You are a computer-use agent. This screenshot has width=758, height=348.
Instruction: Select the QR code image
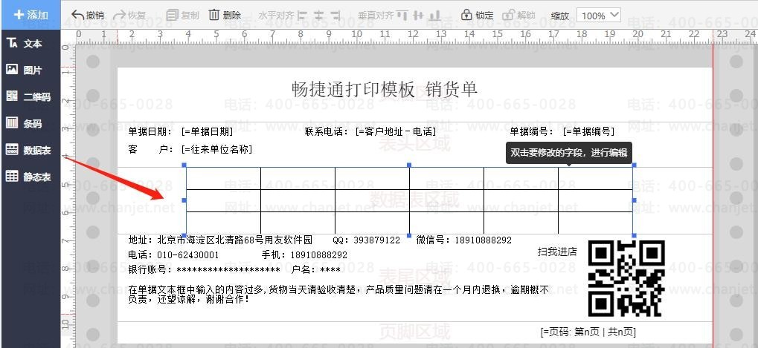point(626,279)
